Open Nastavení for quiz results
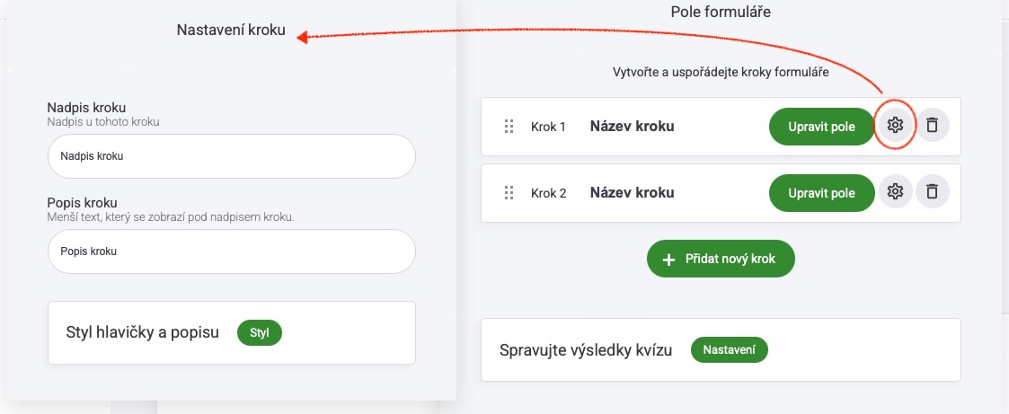This screenshot has width=1009, height=414. pyautogui.click(x=729, y=350)
